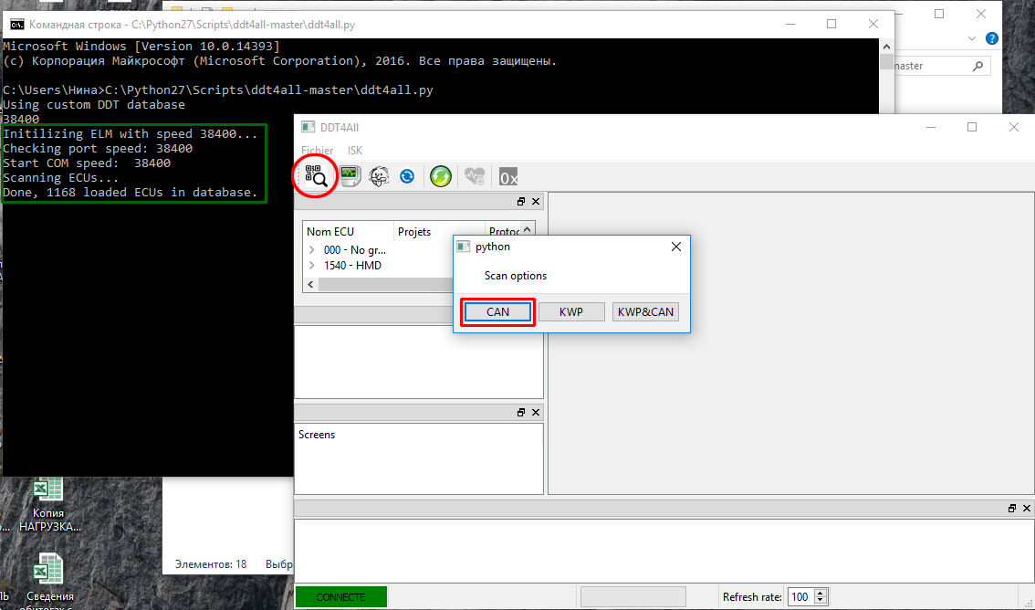Click the command prompt window icon
The width and height of the screenshot is (1035, 610).
pyautogui.click(x=16, y=25)
